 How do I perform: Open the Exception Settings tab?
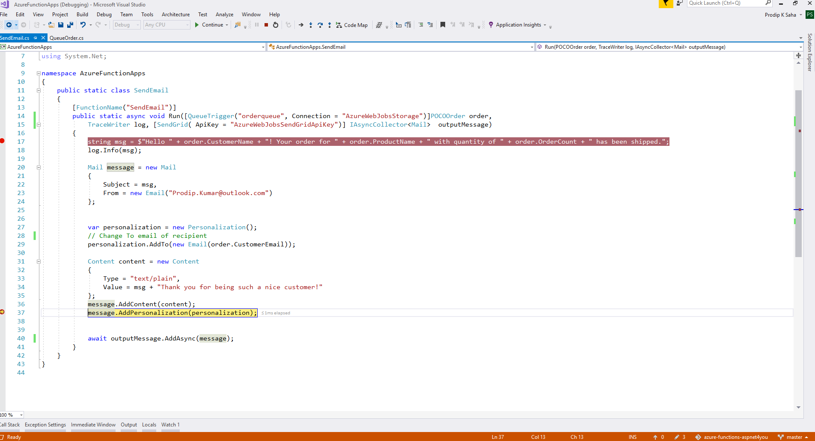pyautogui.click(x=45, y=425)
